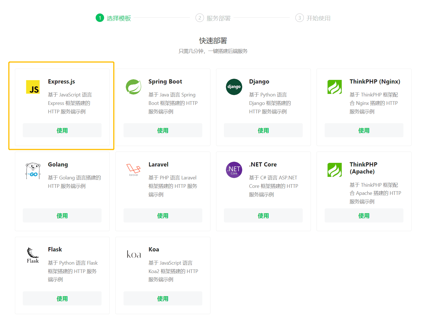Click the Flask card title
Screen dimensions: 422x322
pyautogui.click(x=55, y=249)
